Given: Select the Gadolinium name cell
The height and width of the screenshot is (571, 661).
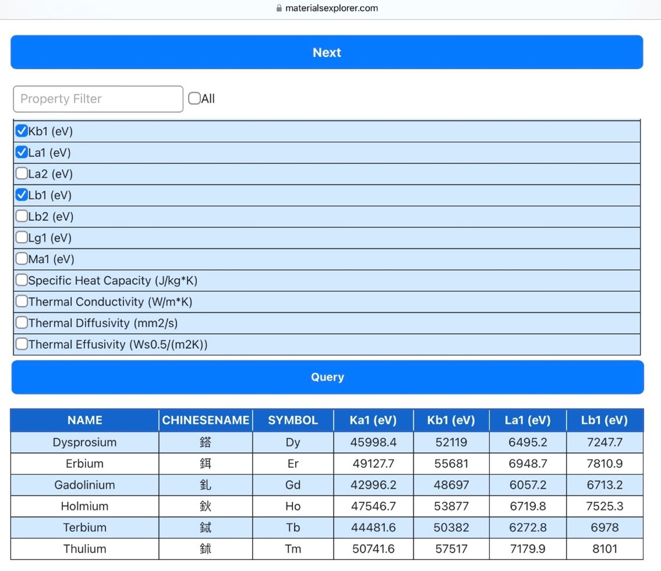Looking at the screenshot, I should coord(84,485).
